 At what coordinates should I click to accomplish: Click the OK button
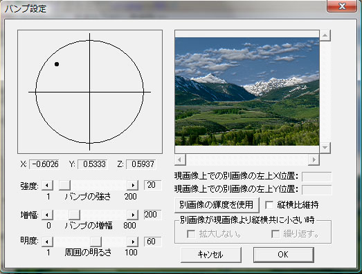(x=284, y=255)
